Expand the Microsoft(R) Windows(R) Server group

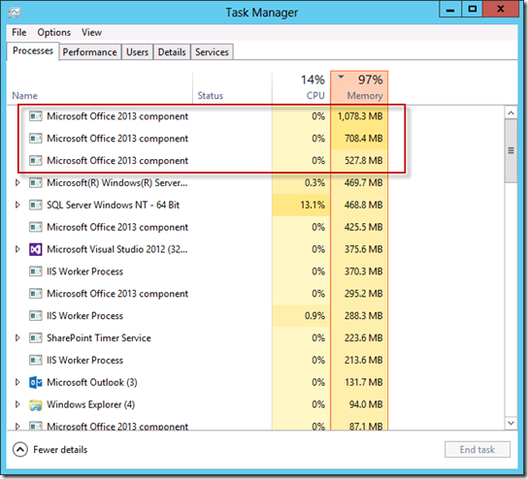(x=17, y=183)
